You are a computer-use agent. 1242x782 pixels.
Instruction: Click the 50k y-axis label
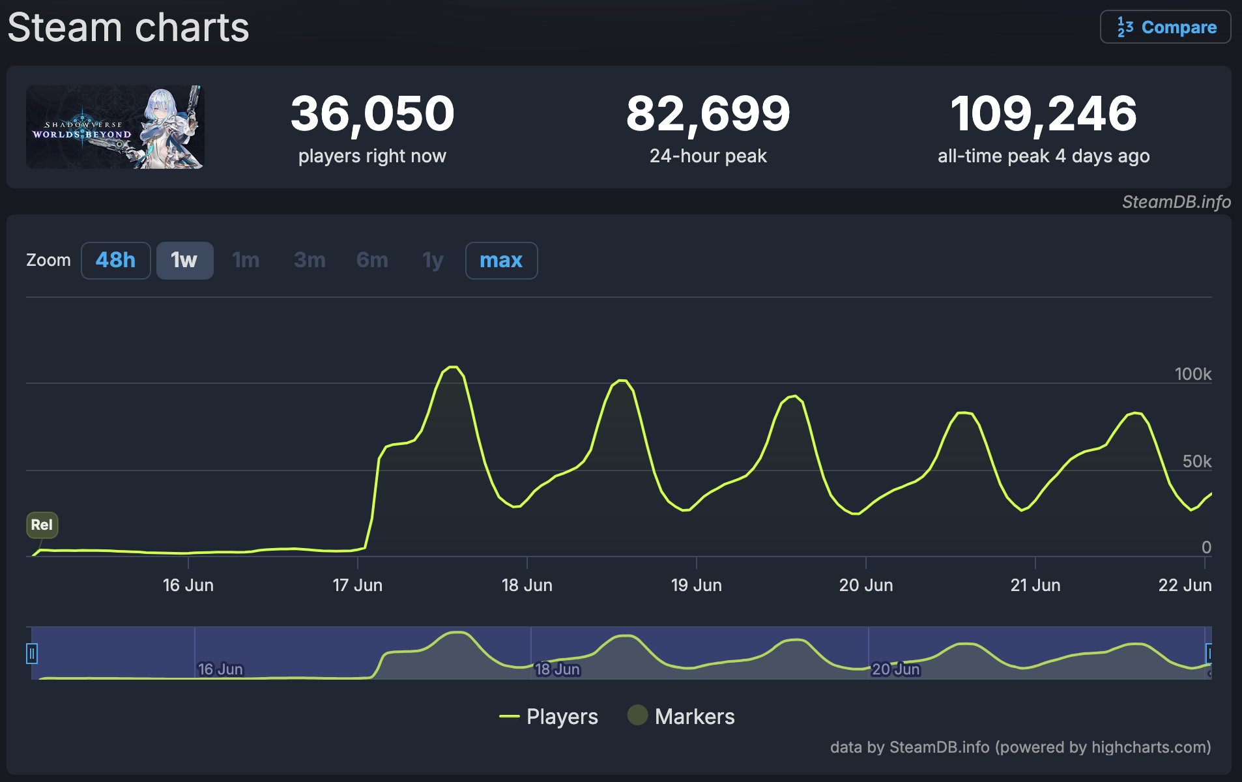click(x=1197, y=461)
